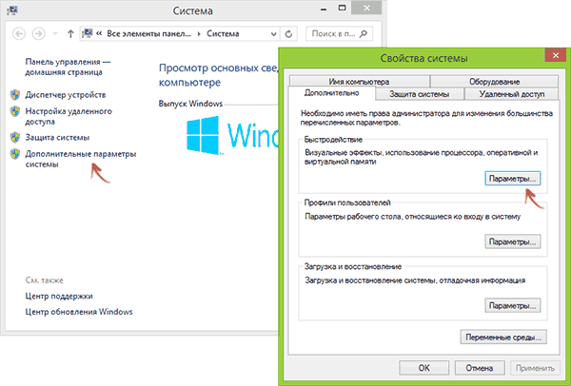Screen dimensions: 571x386
Task: Click Параметры under Профили пользователей
Action: (x=512, y=242)
